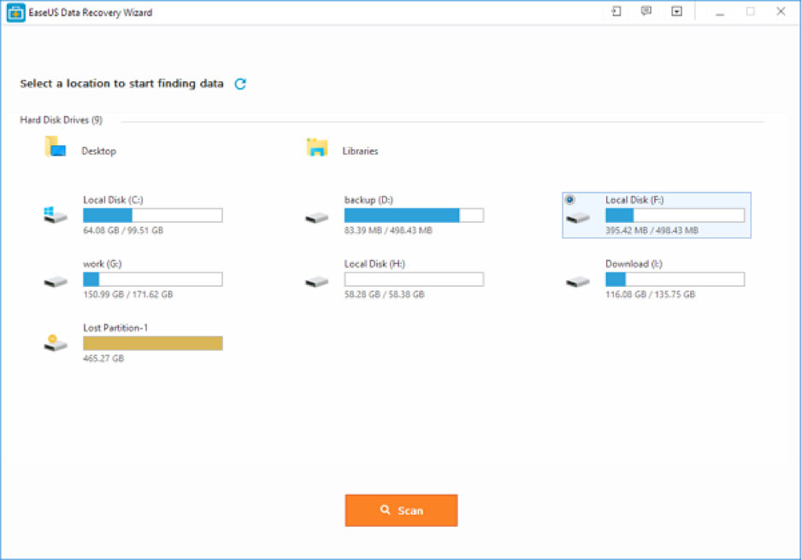Open the feedback chat icon in title bar
Screen dimensions: 801x560
[646, 12]
